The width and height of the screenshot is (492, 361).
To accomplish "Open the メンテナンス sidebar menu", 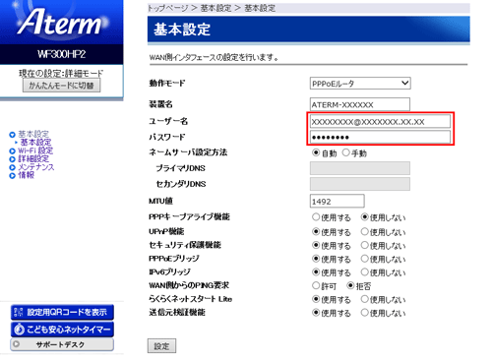I will click(36, 167).
